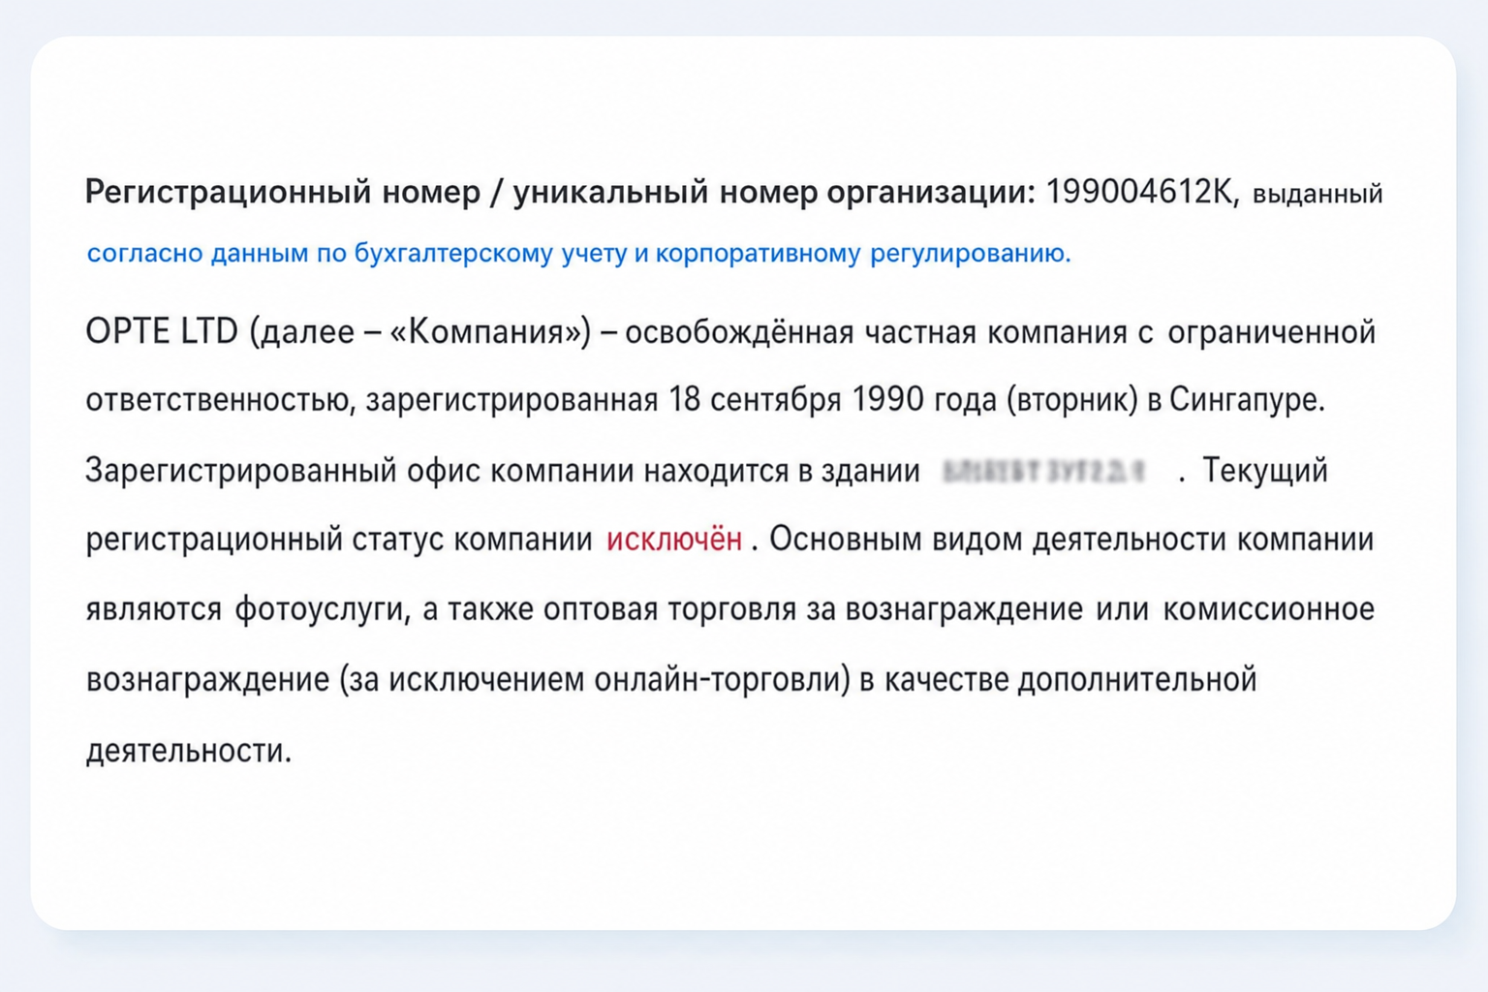Click the phrase уникальный номер организации
1488x992 pixels.
[775, 193]
